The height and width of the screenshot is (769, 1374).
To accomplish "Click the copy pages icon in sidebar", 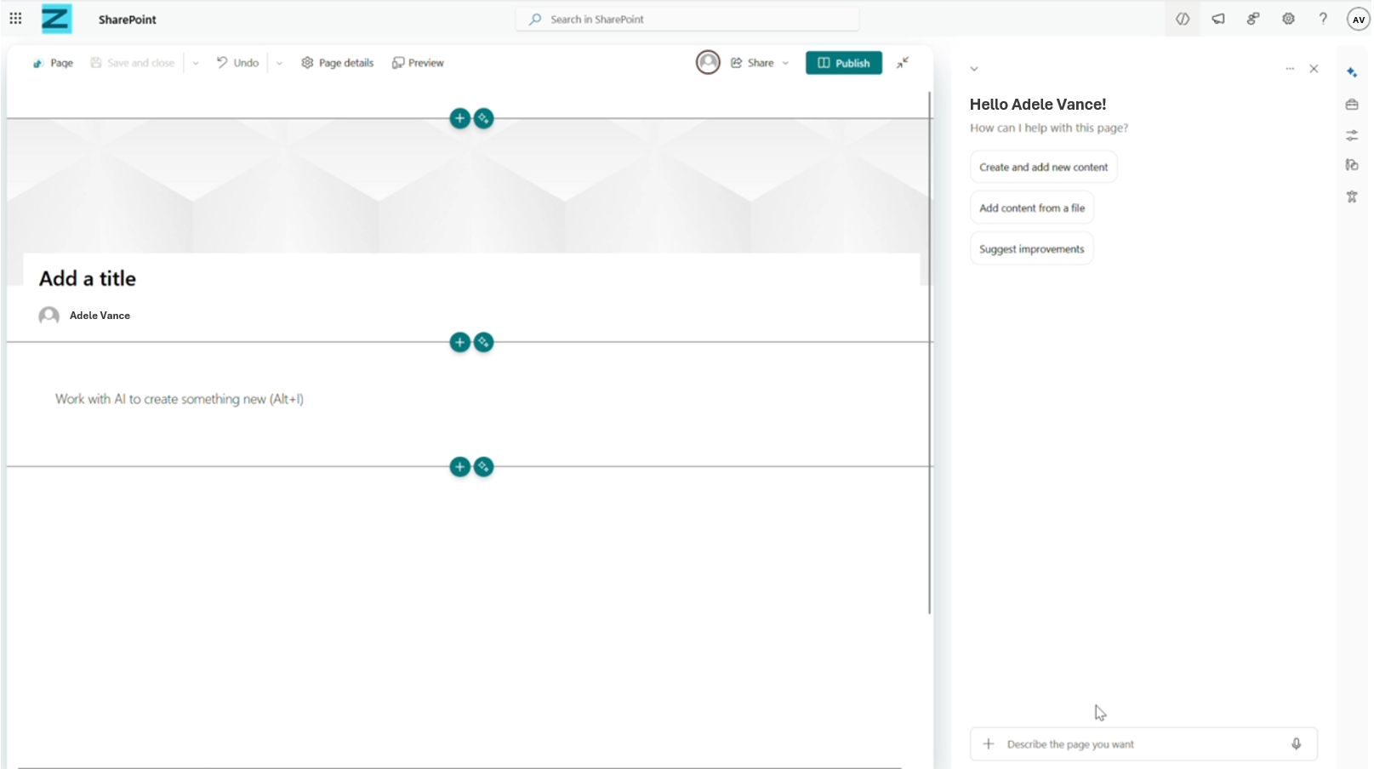I will coord(1352,165).
